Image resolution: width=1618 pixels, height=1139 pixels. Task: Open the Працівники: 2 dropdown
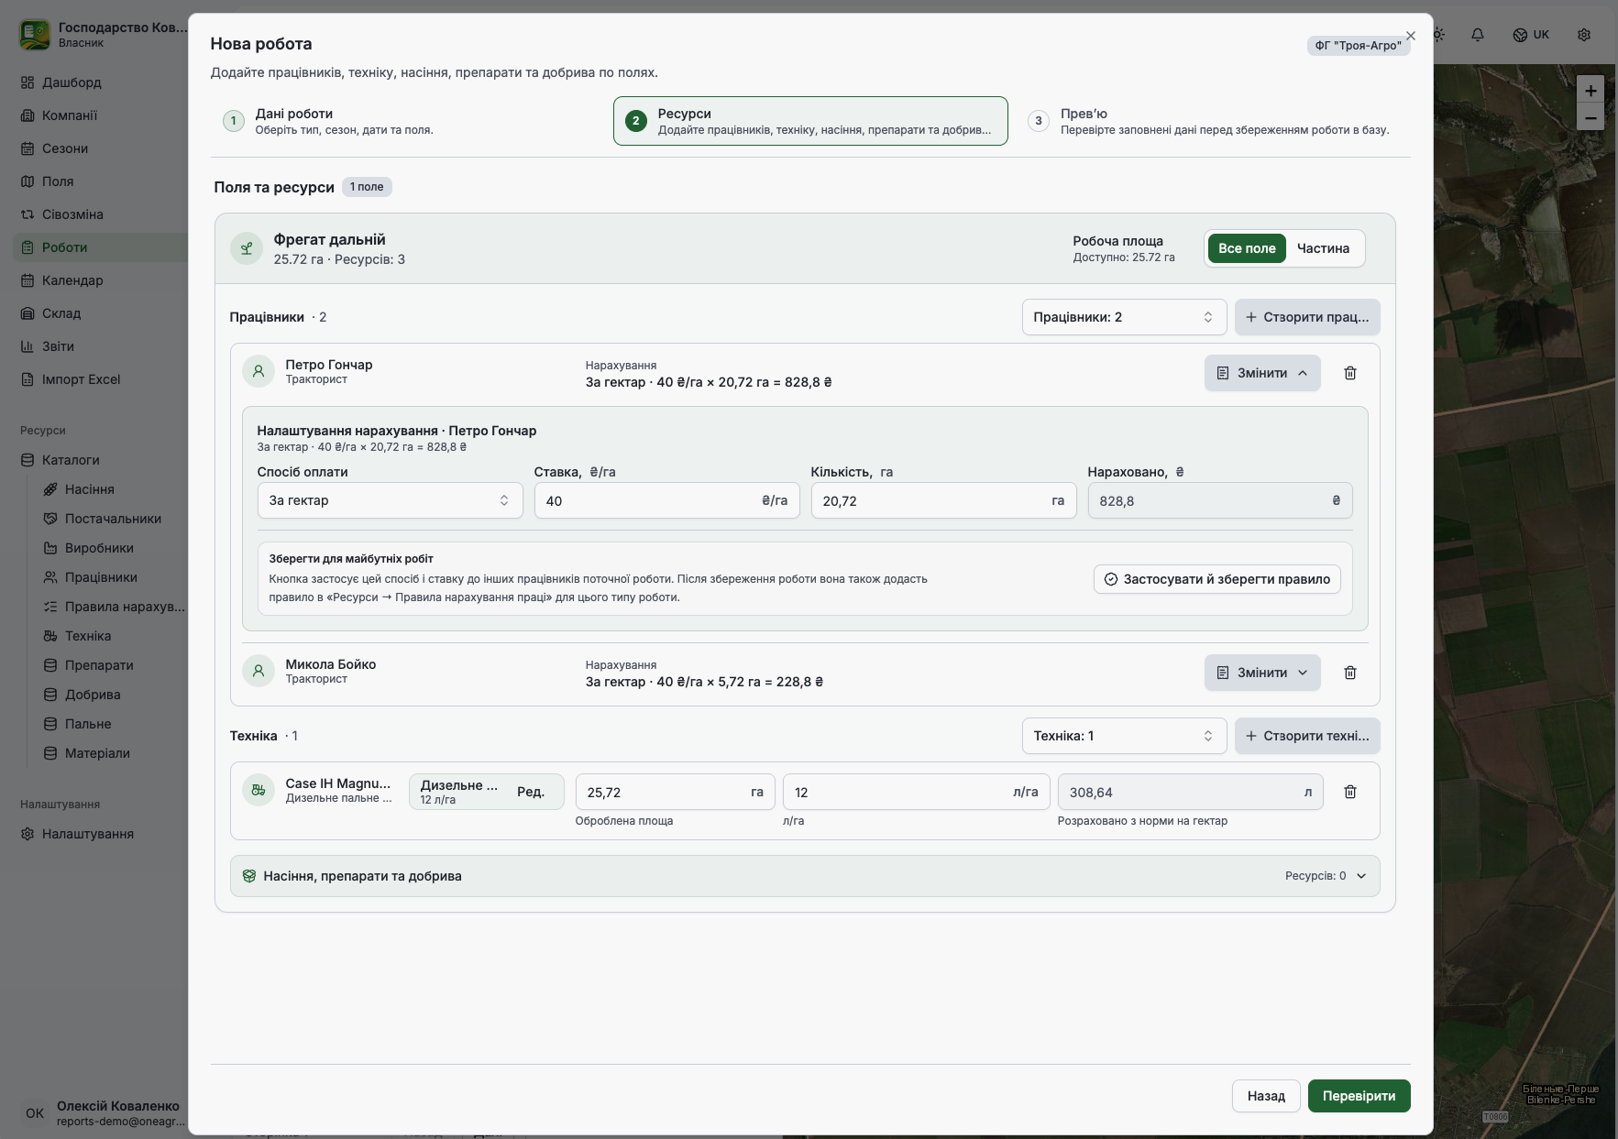tap(1124, 317)
